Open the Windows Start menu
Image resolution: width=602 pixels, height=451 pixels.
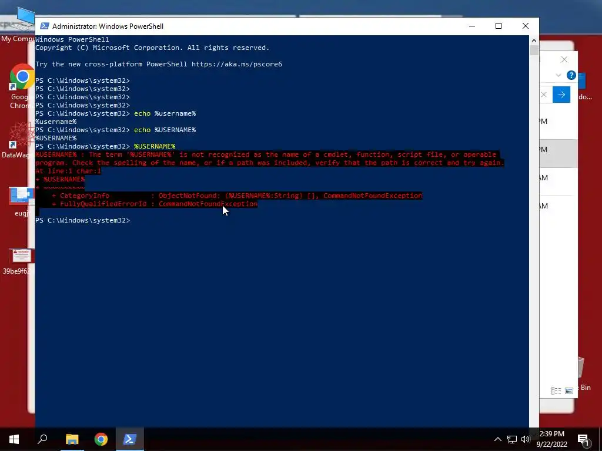(x=14, y=439)
